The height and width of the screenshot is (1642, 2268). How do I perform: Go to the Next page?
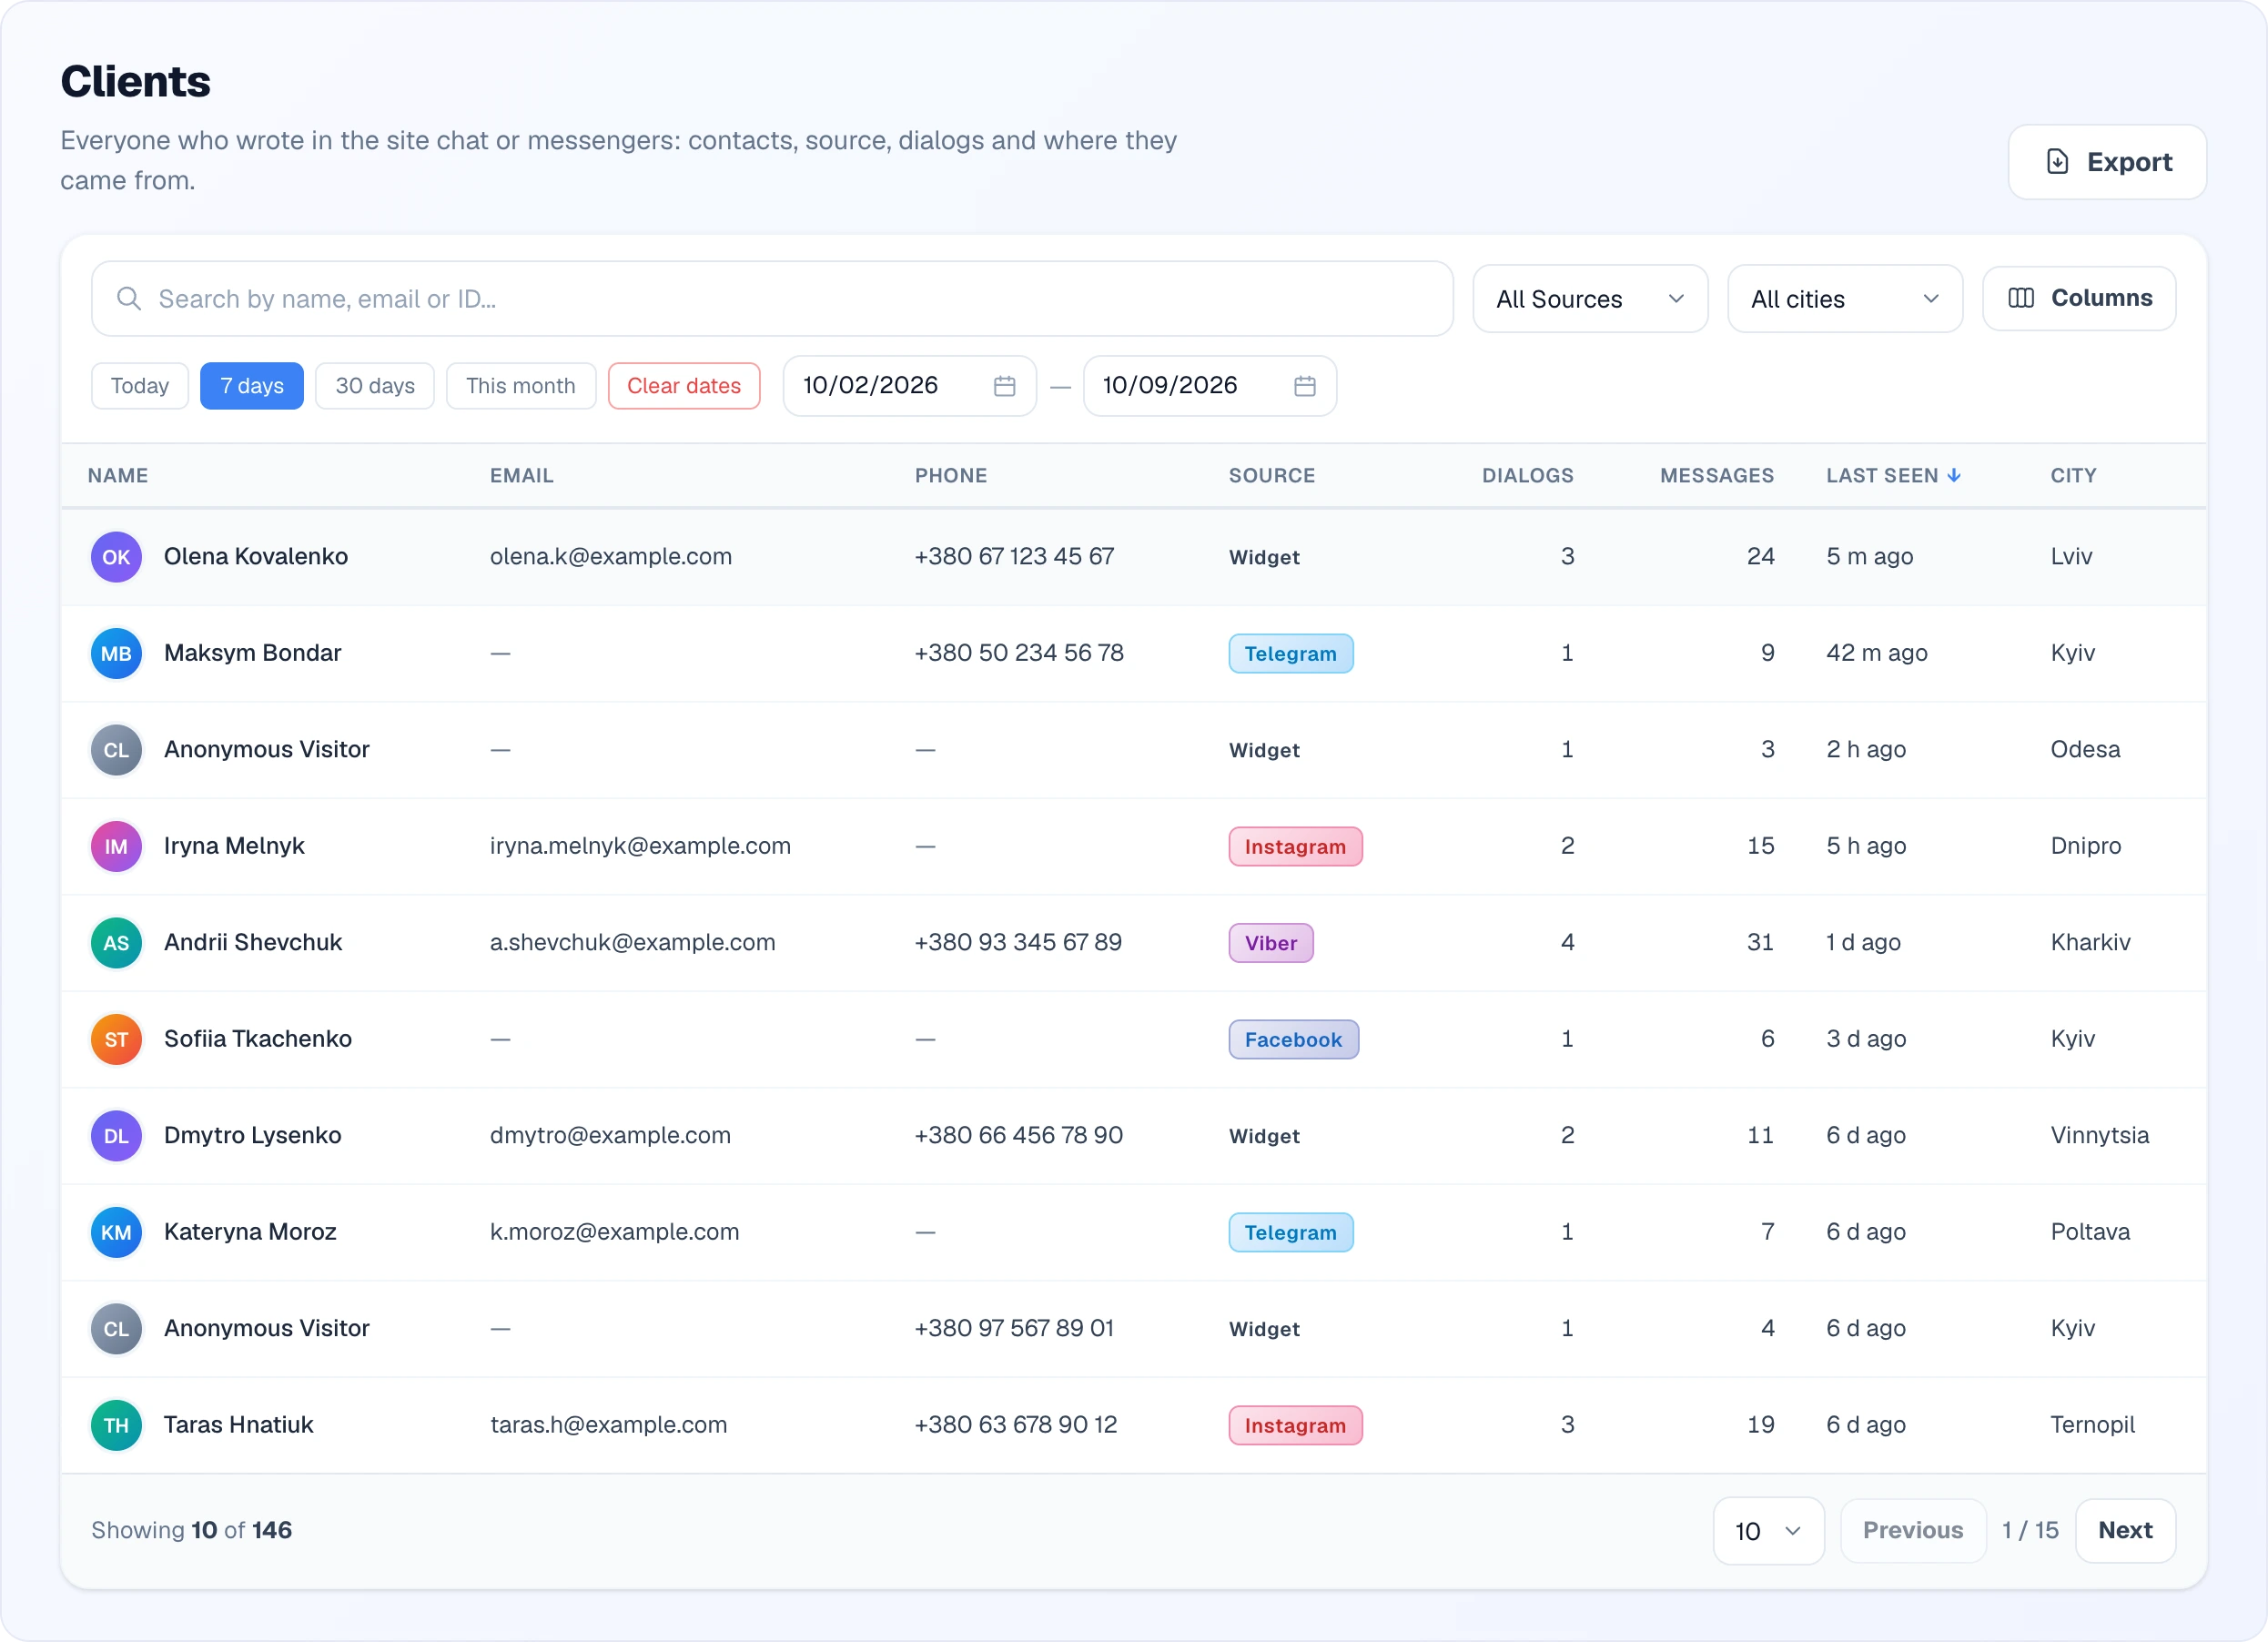[2125, 1530]
